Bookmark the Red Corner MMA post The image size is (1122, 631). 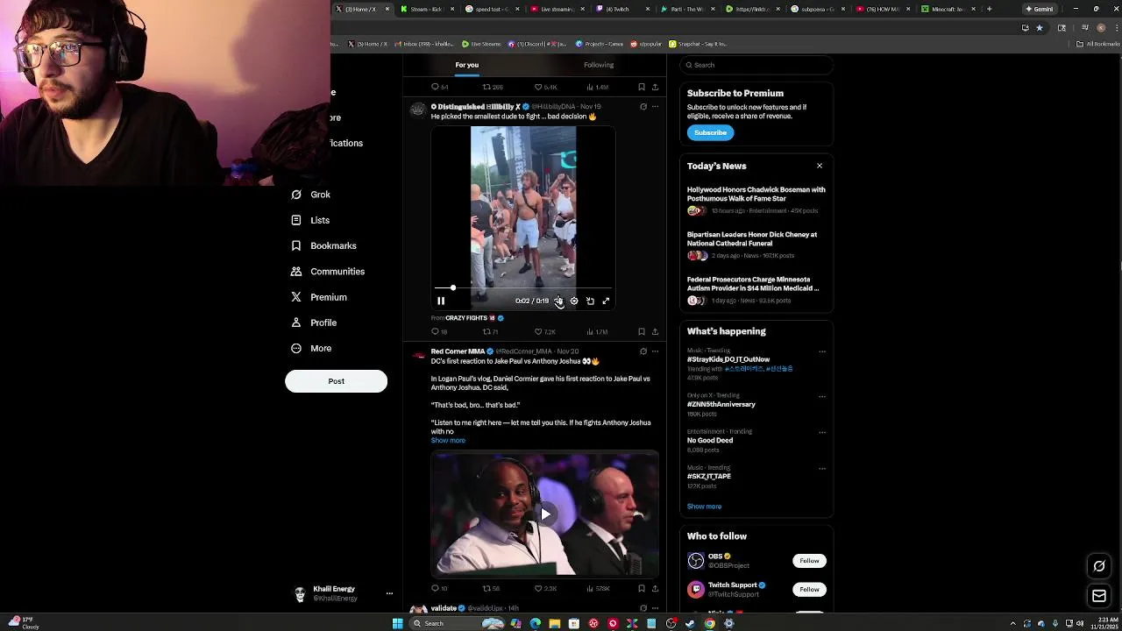[x=642, y=588]
